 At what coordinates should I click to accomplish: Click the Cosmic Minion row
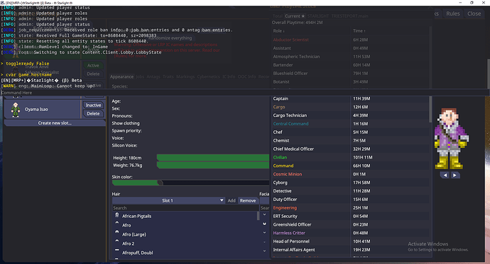coord(350,174)
